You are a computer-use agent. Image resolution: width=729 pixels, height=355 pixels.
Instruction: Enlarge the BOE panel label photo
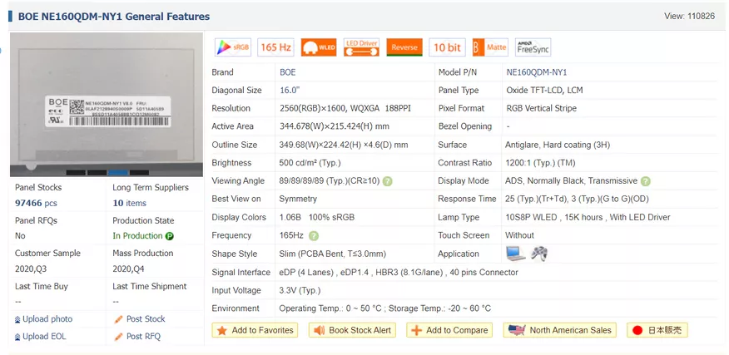(x=106, y=104)
